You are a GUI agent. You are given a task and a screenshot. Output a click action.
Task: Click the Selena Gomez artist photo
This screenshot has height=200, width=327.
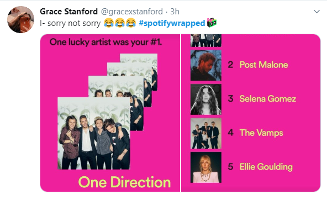click(206, 99)
